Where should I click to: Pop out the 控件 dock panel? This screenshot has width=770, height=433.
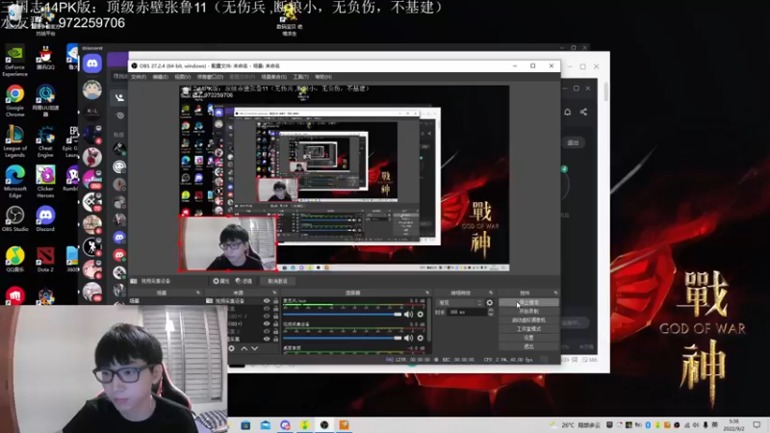point(555,293)
